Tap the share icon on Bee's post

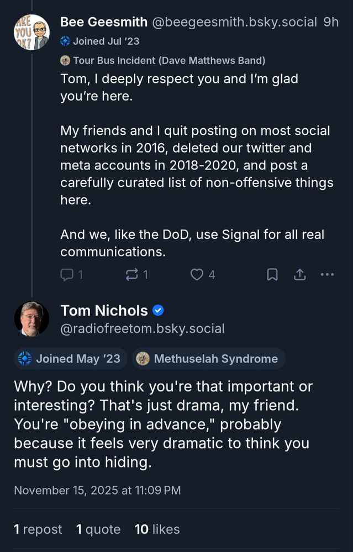click(300, 274)
